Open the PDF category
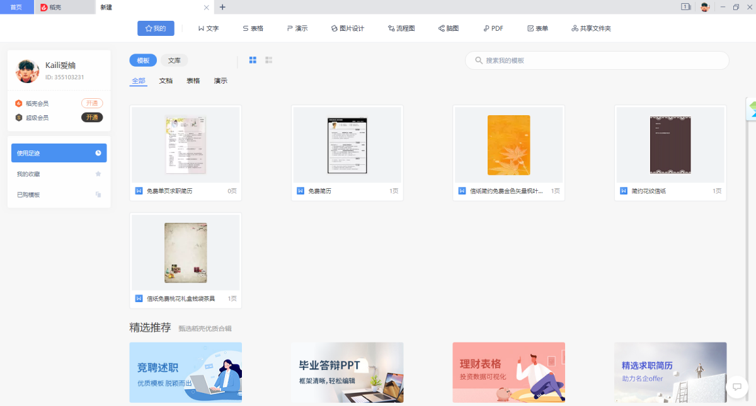The width and height of the screenshot is (756, 406). (x=493, y=28)
